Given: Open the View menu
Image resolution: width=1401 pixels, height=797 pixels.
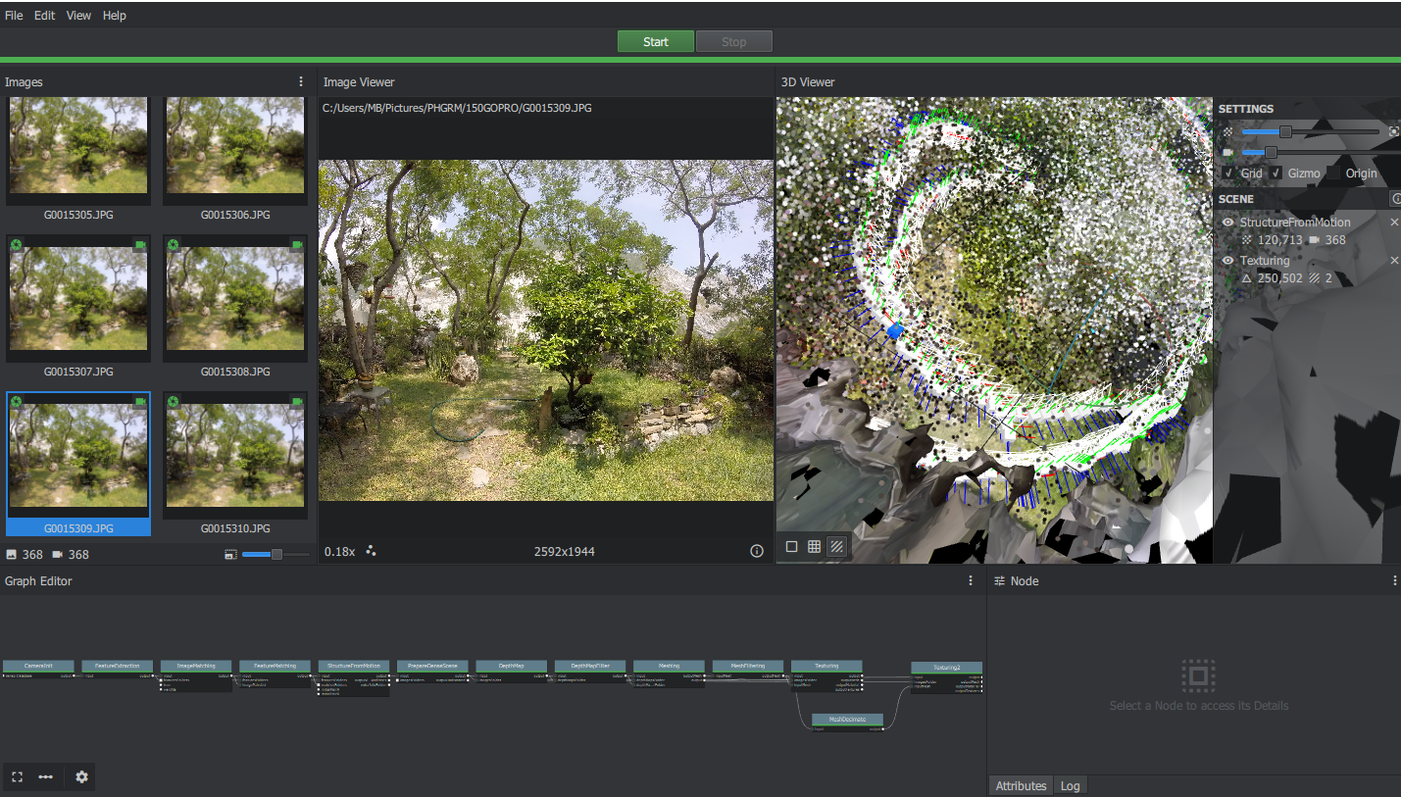Looking at the screenshot, I should pos(79,16).
